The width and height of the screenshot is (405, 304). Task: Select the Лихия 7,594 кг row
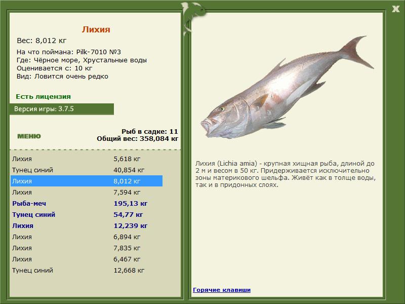click(87, 192)
